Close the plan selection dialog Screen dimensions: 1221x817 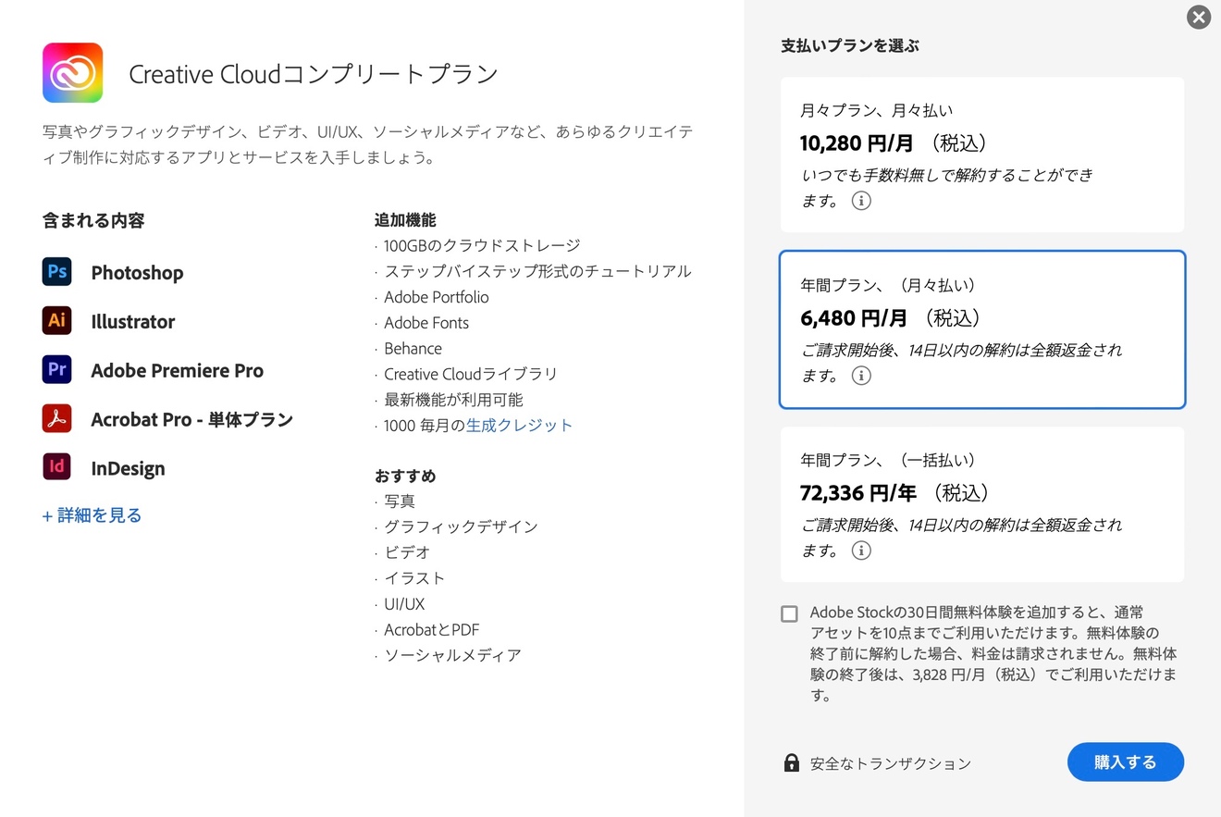[1199, 17]
